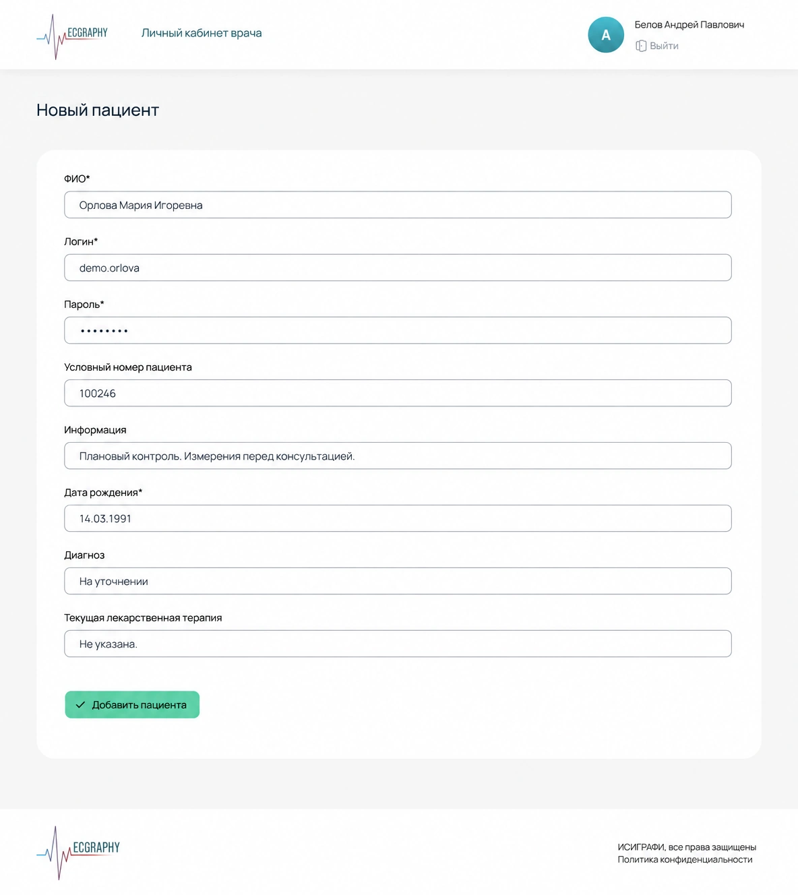The width and height of the screenshot is (798, 895).
Task: Click the Логин field containing demo.orlova
Action: tap(398, 268)
